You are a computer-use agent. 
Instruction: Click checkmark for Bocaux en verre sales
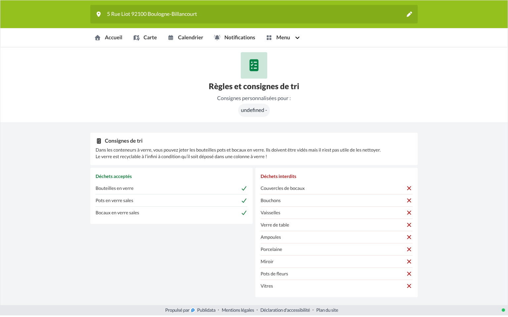pyautogui.click(x=244, y=213)
